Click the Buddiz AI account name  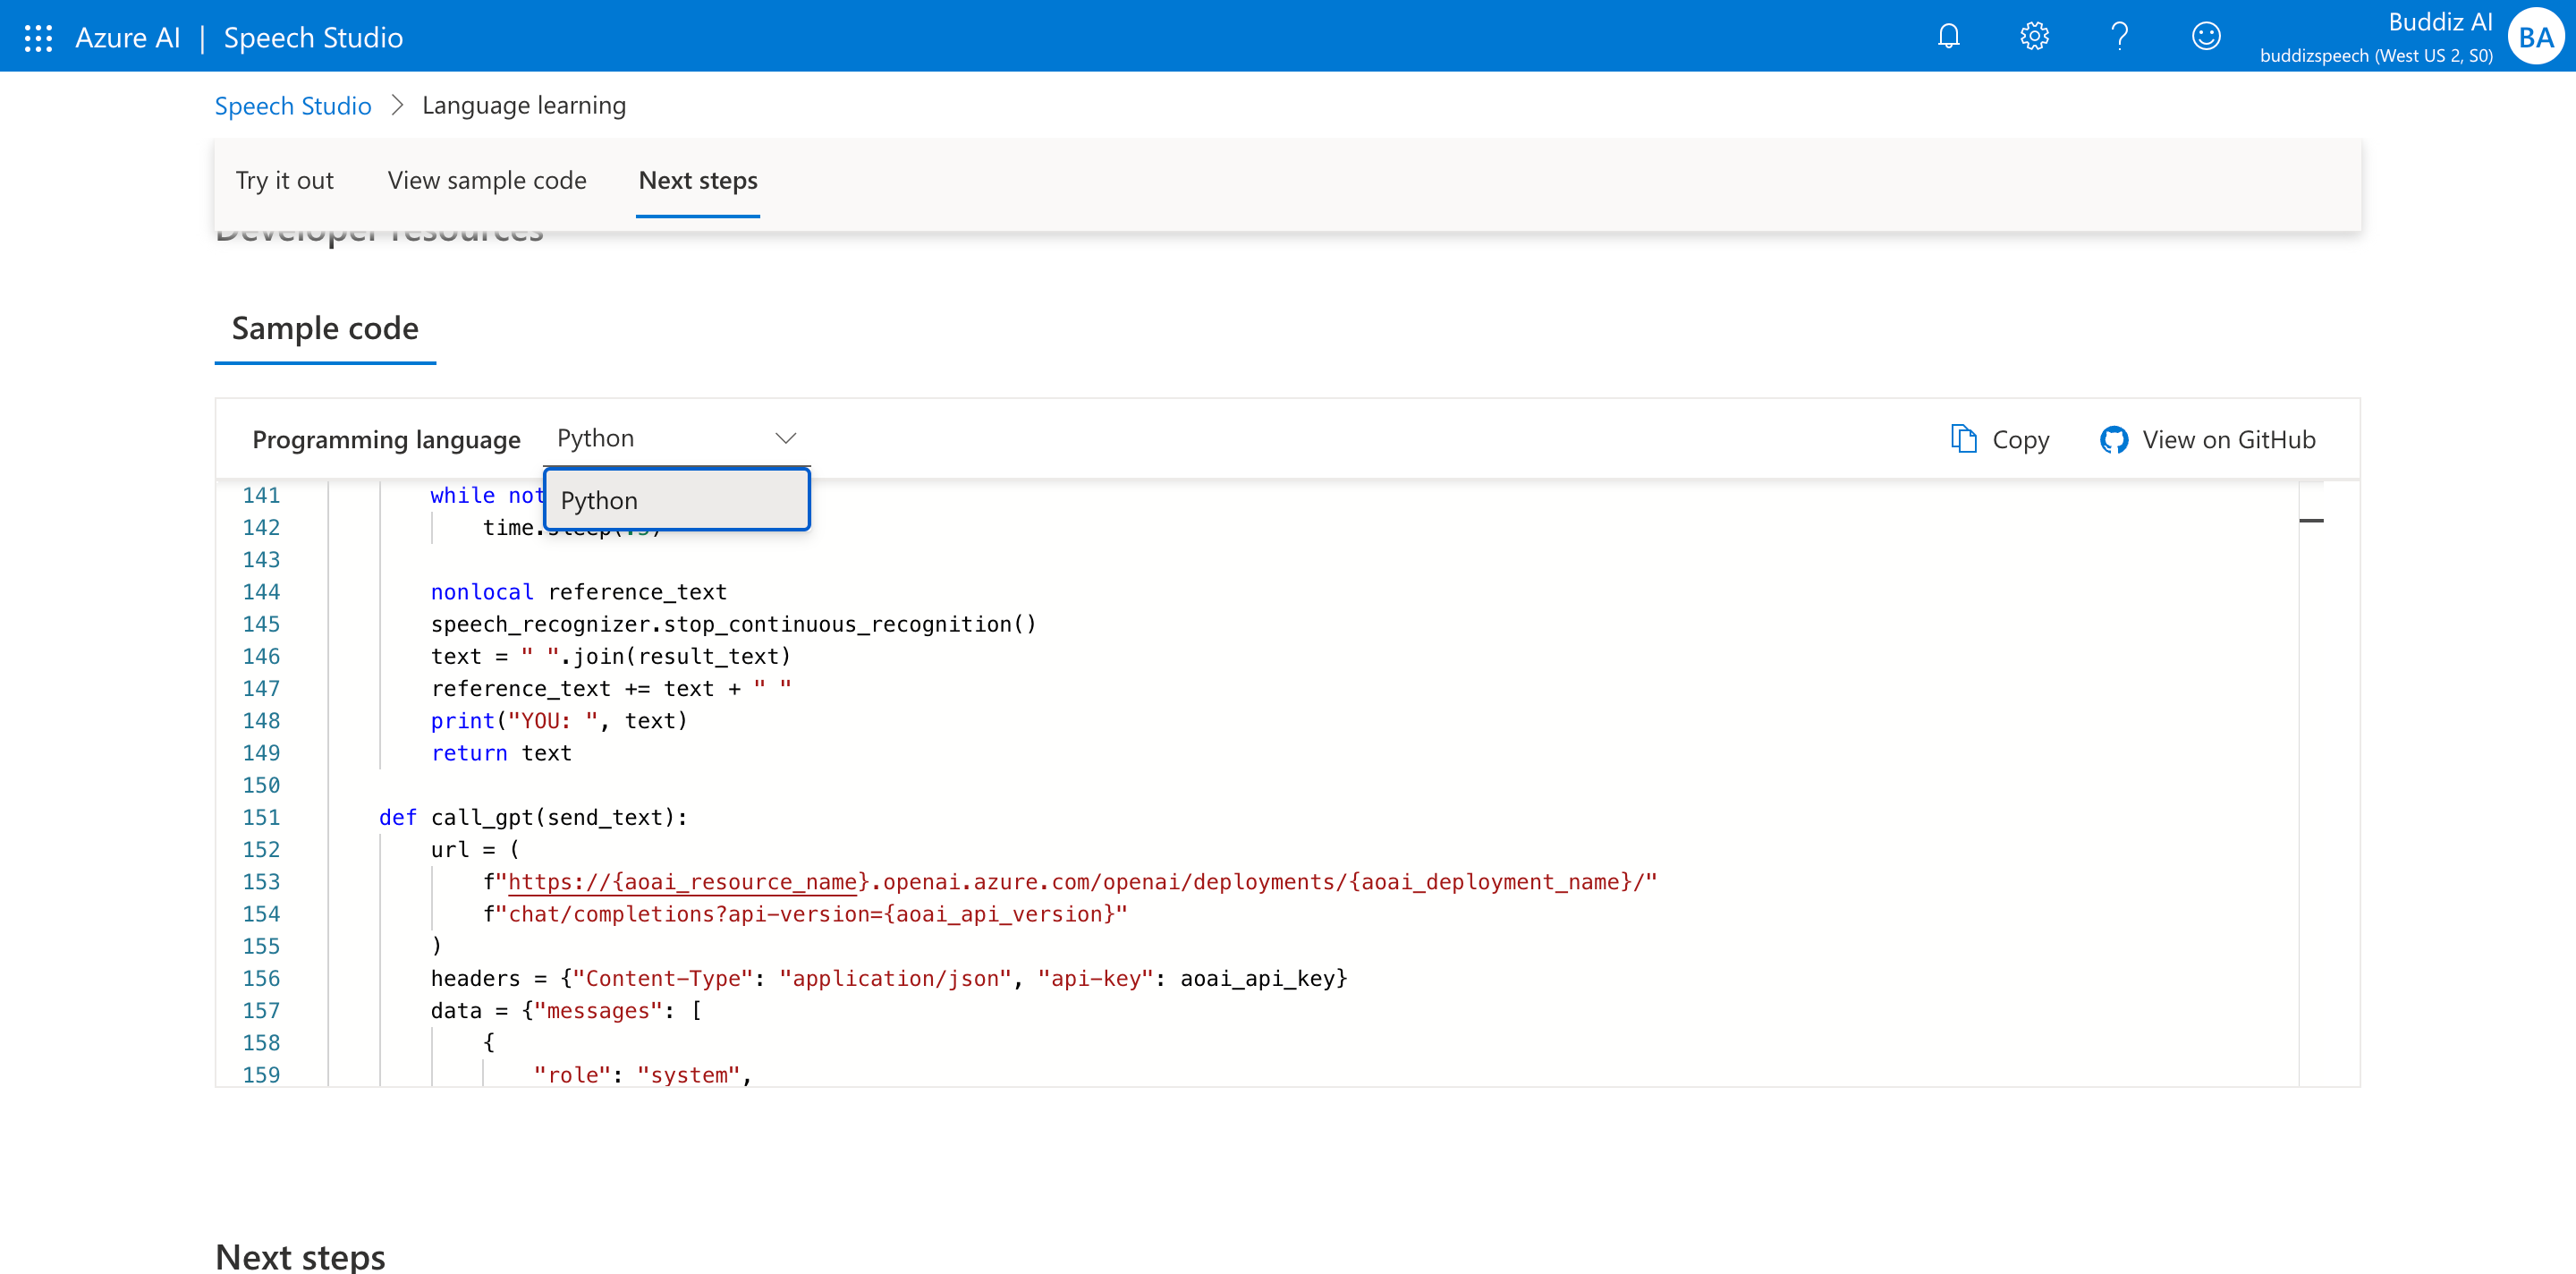2440,22
